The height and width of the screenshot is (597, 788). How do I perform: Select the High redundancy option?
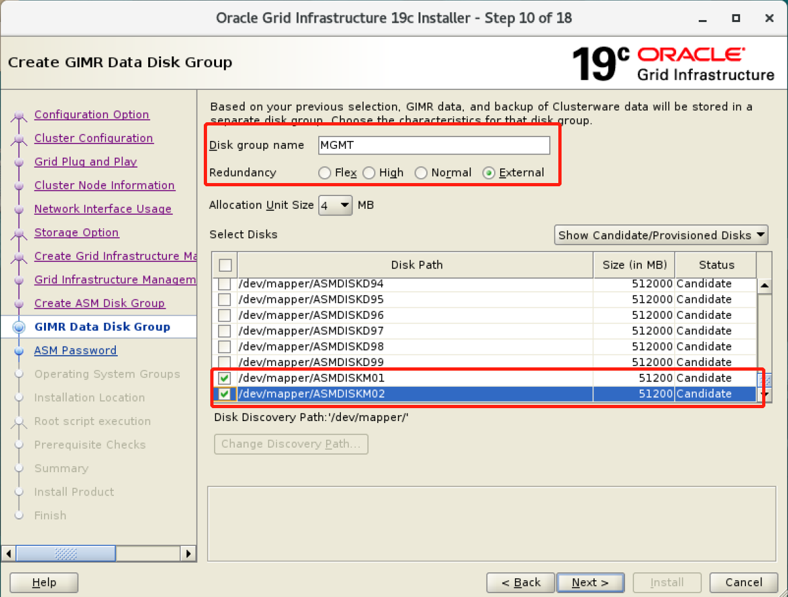point(368,173)
